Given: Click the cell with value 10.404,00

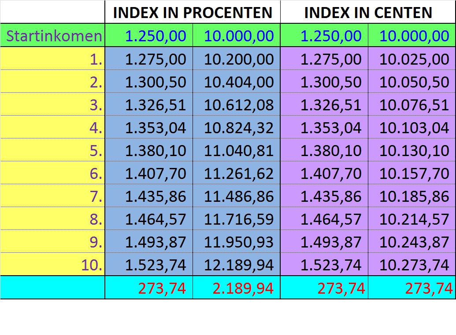Looking at the screenshot, I should pyautogui.click(x=237, y=82).
